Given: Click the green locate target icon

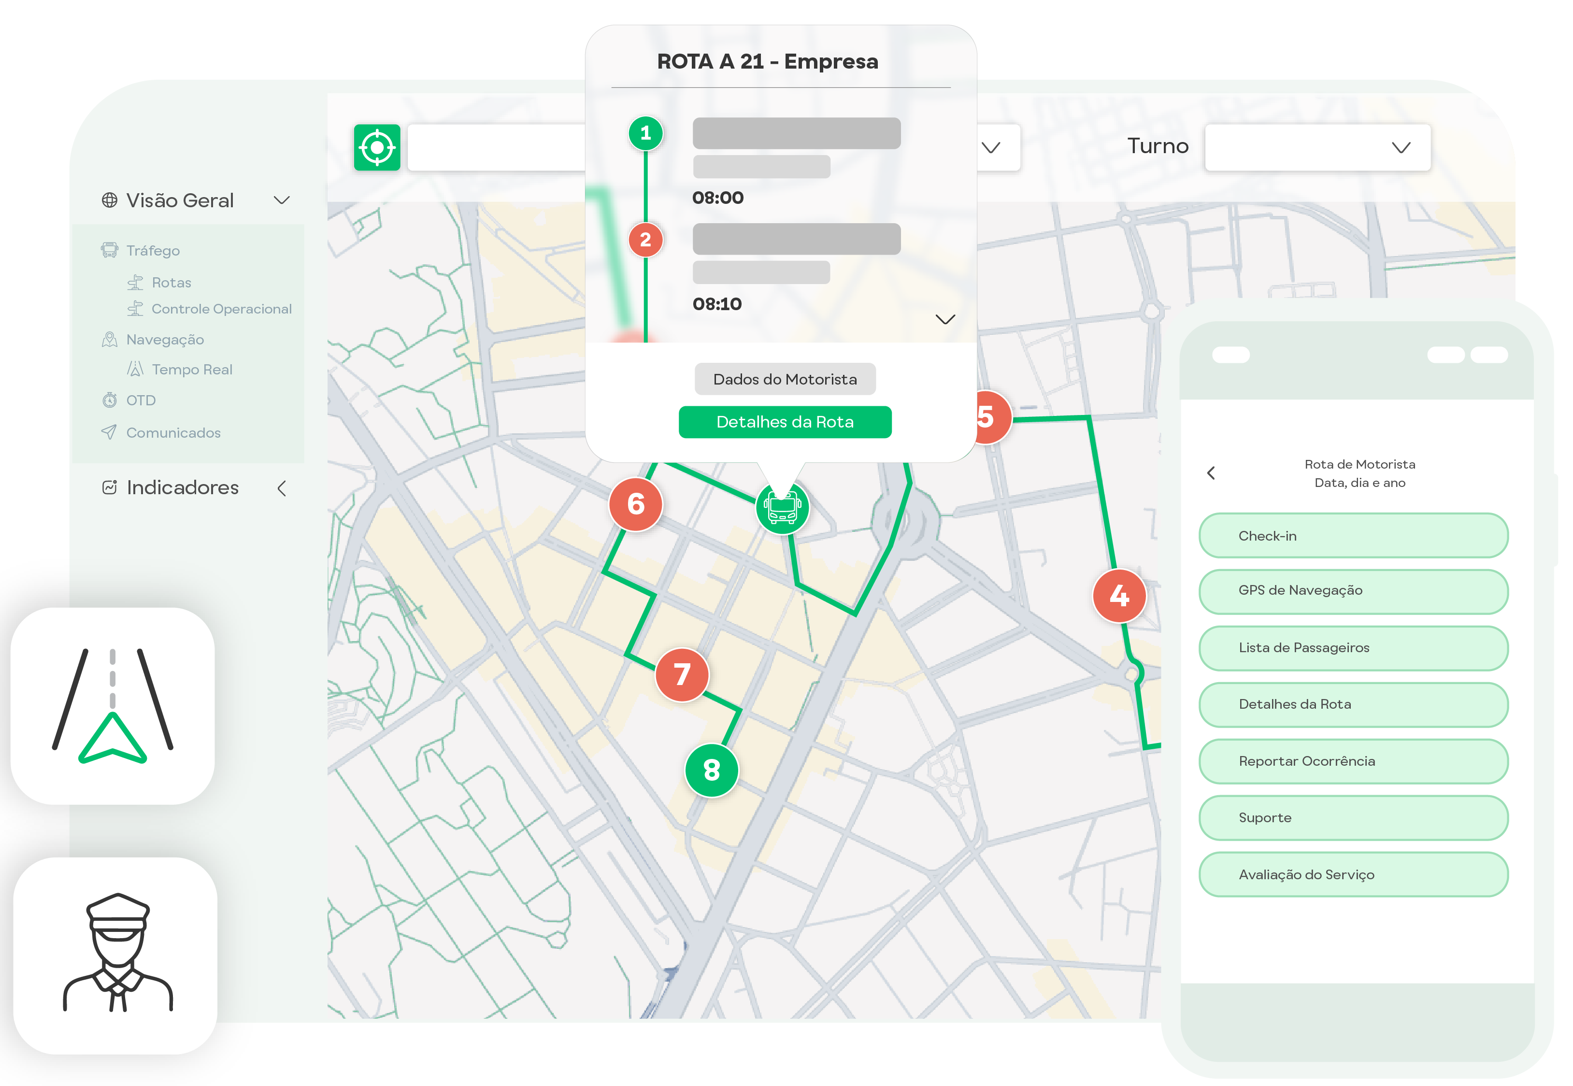Looking at the screenshot, I should coord(377,147).
